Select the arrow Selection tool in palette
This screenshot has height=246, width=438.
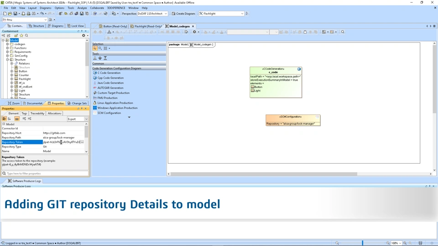[95, 48]
